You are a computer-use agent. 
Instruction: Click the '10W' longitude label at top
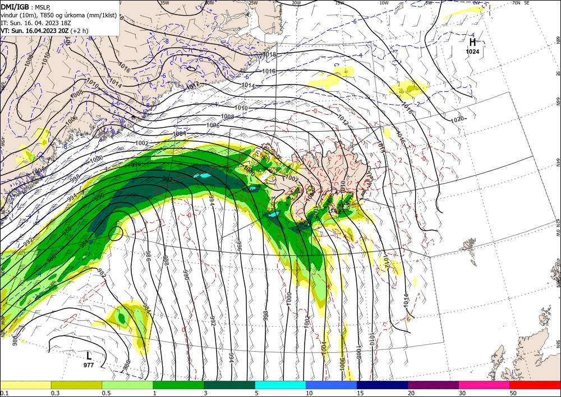tap(384, 3)
